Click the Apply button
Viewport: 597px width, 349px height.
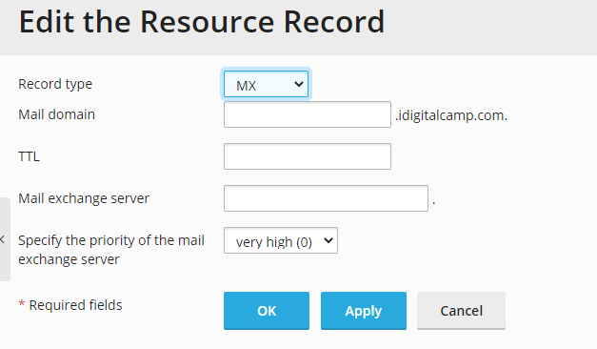click(x=364, y=311)
